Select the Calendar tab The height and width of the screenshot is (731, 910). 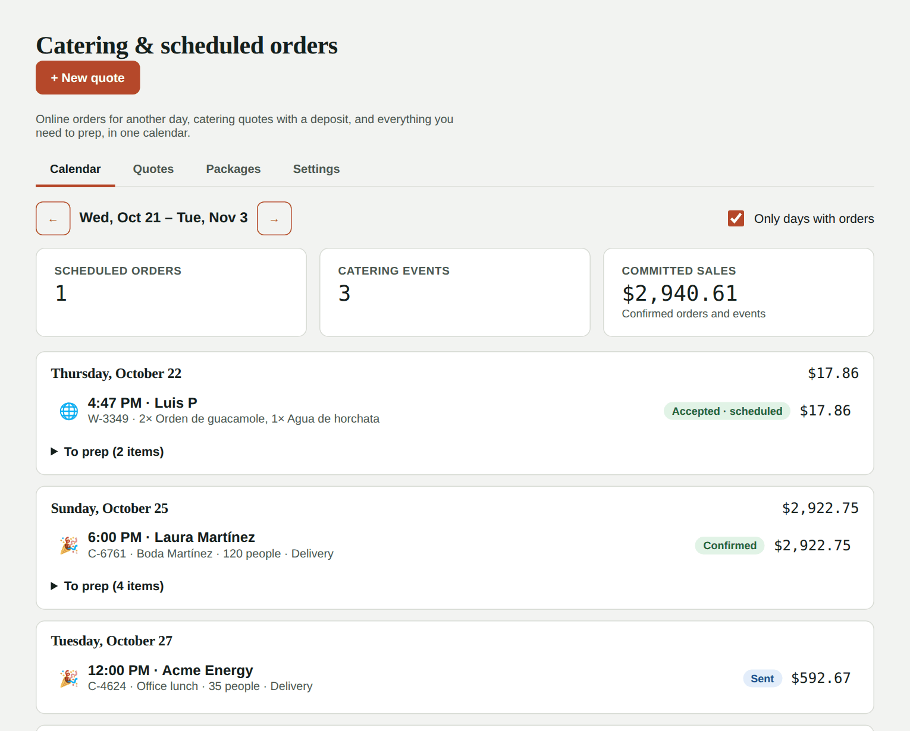(76, 169)
